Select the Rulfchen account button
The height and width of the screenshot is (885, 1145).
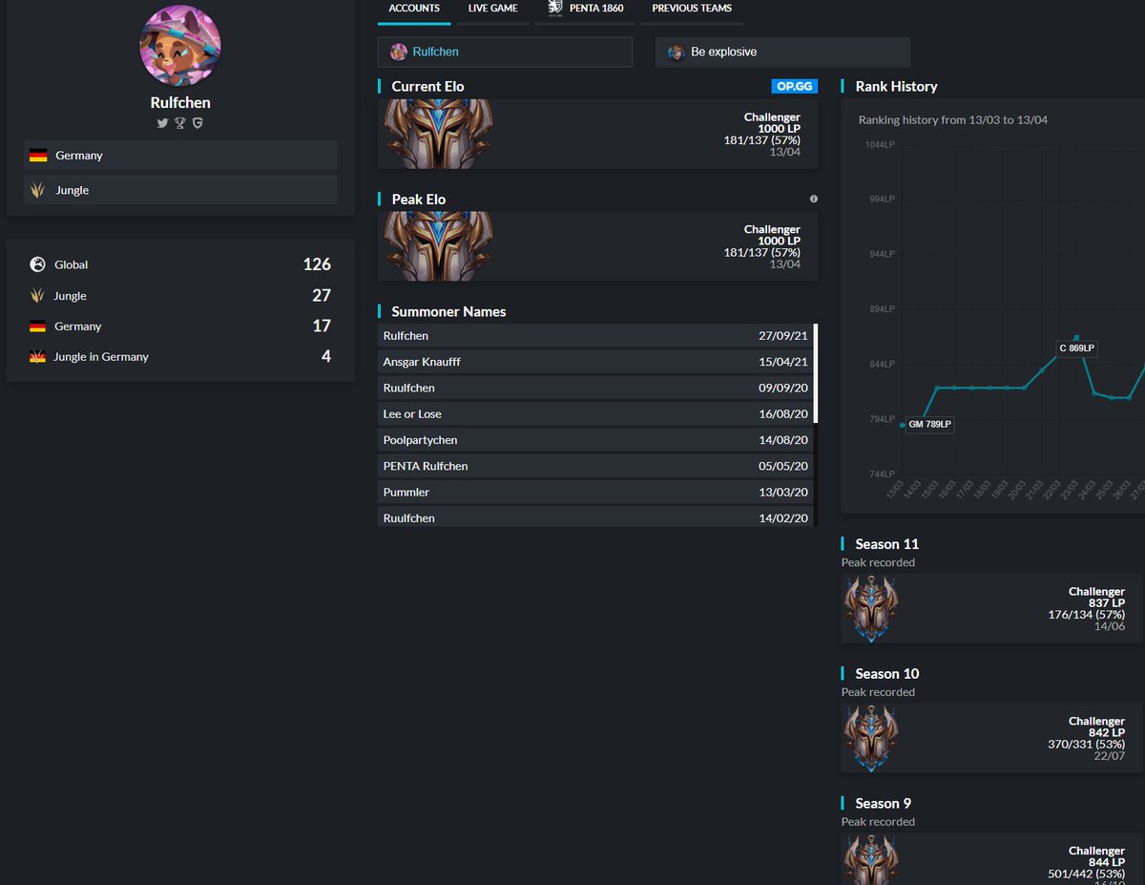tap(505, 52)
